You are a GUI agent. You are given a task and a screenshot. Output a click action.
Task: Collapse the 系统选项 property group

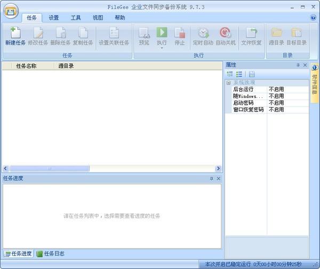pyautogui.click(x=229, y=83)
